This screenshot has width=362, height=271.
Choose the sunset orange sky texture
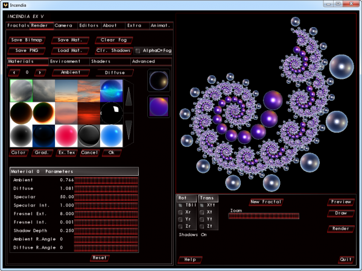[89, 91]
